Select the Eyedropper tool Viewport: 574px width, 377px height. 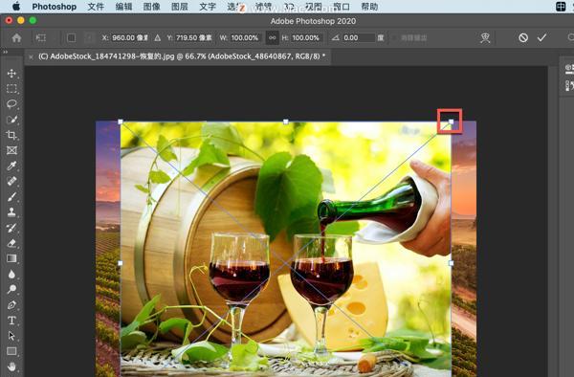tap(11, 166)
